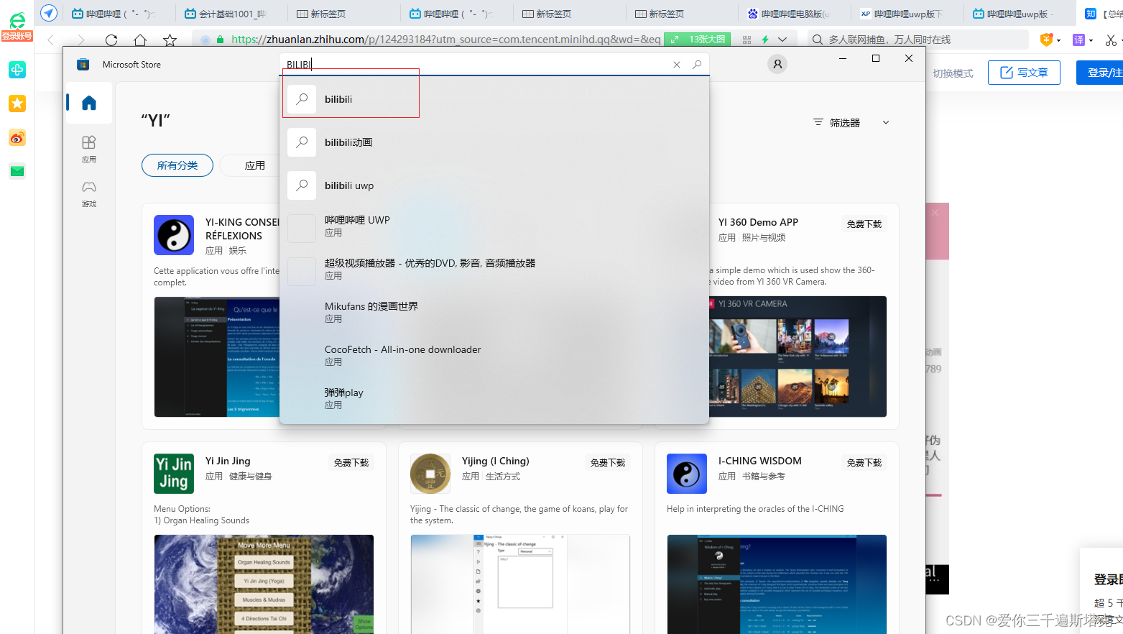Open the Apps section in Store sidebar
The image size is (1123, 634).
pos(89,149)
